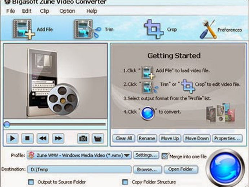Open the Clip menu
The height and width of the screenshot is (187, 249).
coord(44,11)
